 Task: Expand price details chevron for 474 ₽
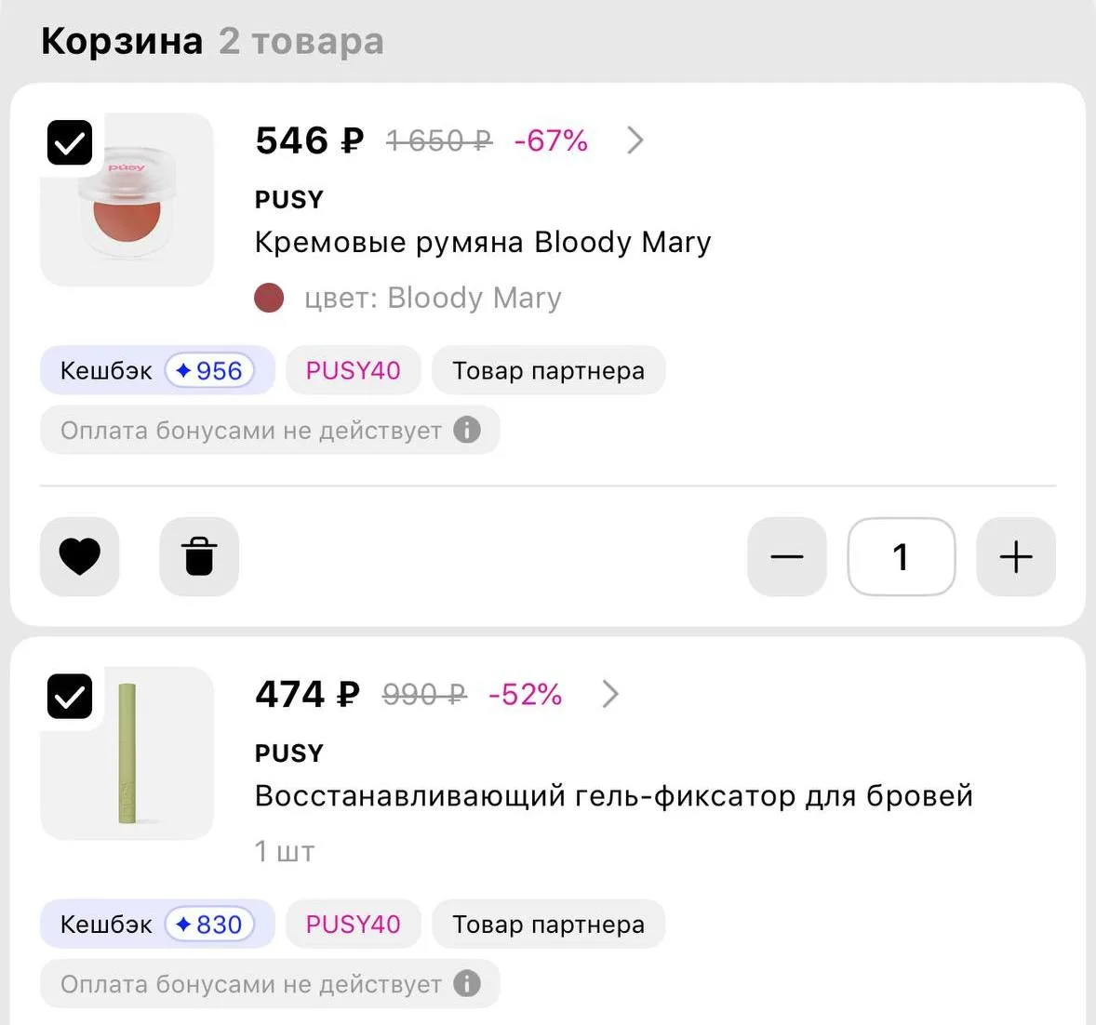(x=610, y=695)
